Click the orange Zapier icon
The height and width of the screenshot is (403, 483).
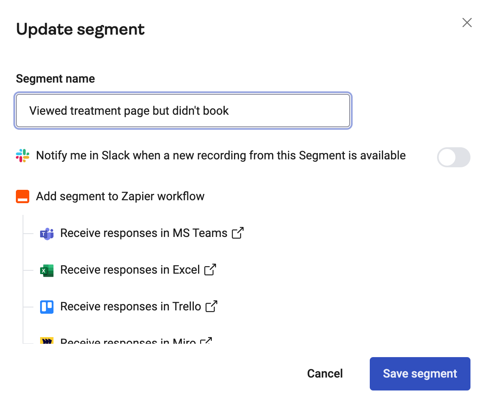pos(23,196)
